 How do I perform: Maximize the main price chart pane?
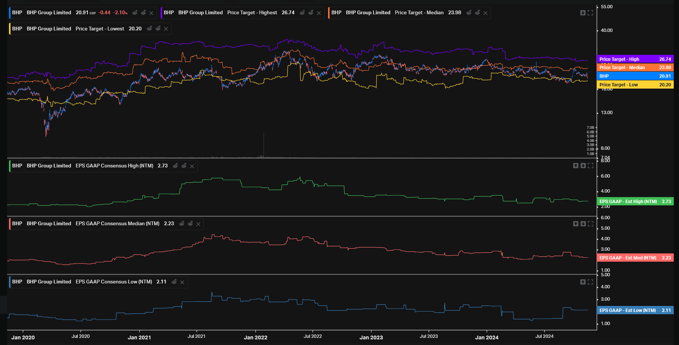[x=590, y=13]
